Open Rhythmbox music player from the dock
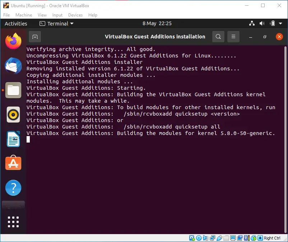 [13, 115]
